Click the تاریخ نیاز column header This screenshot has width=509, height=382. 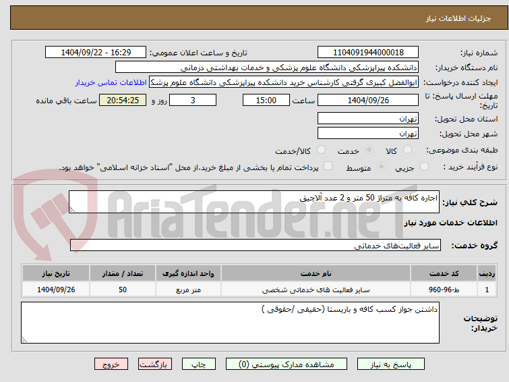pyautogui.click(x=56, y=273)
